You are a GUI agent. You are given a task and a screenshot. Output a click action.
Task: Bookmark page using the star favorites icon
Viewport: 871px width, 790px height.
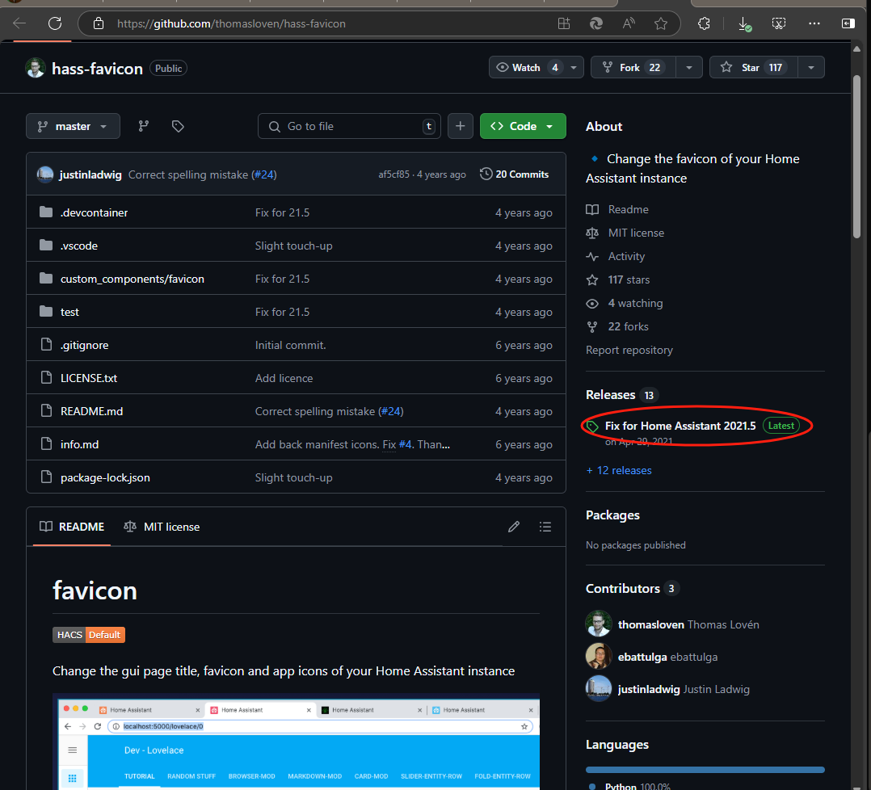(x=661, y=23)
